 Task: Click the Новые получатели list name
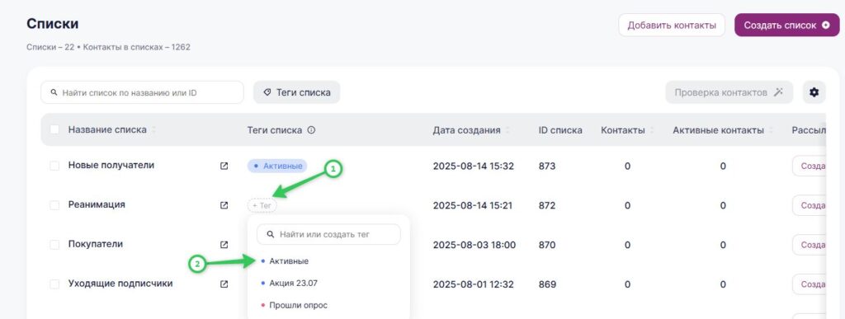tap(111, 165)
